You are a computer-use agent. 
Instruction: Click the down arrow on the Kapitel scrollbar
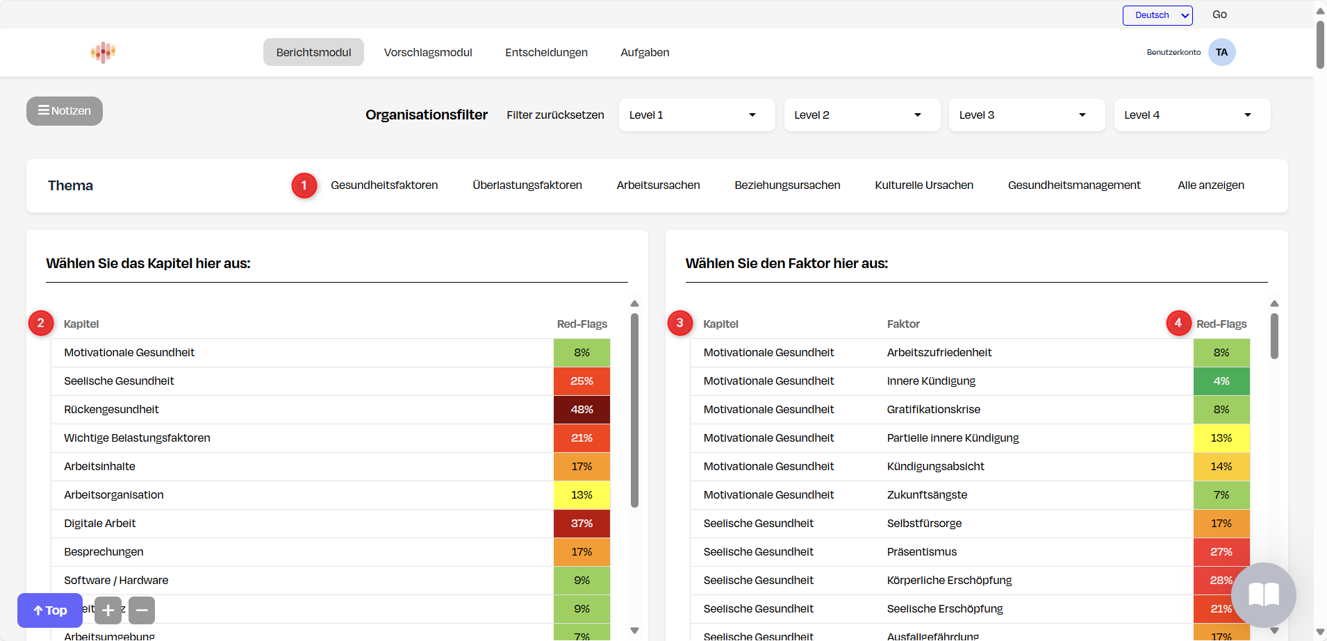(634, 630)
